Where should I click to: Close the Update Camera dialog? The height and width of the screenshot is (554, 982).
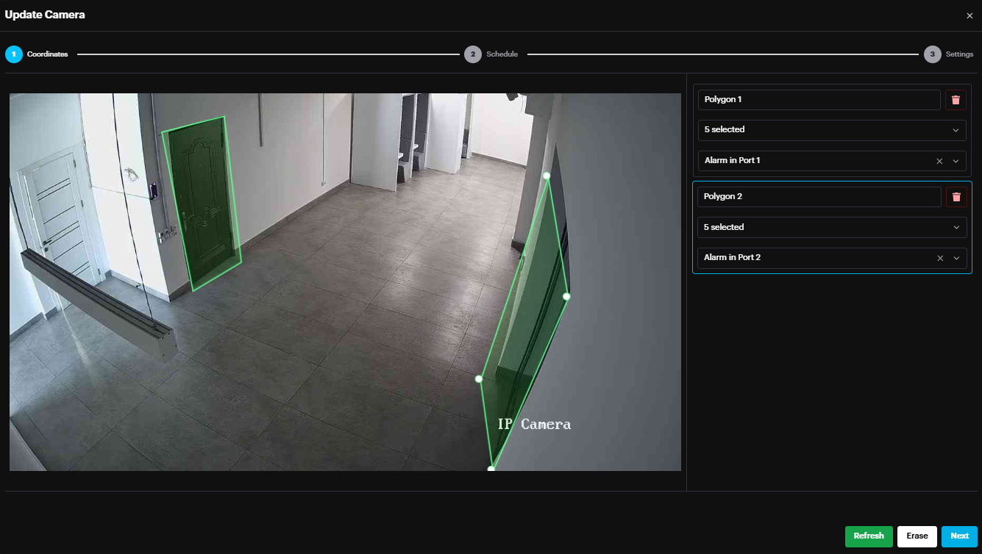click(969, 15)
